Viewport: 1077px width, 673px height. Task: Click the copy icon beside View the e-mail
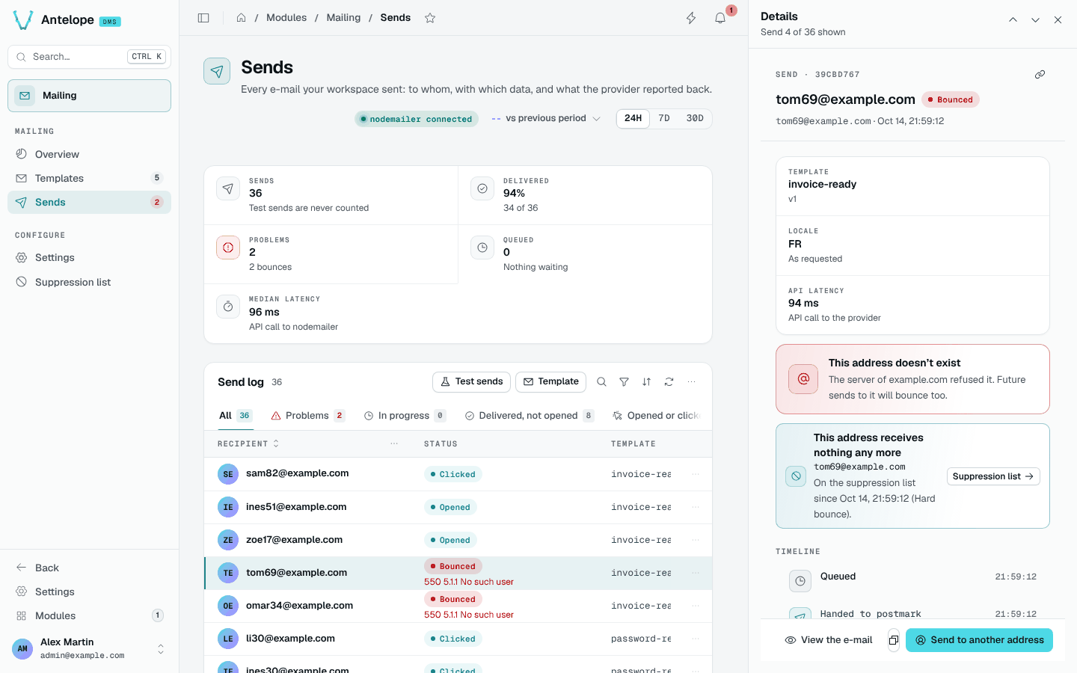(x=893, y=640)
